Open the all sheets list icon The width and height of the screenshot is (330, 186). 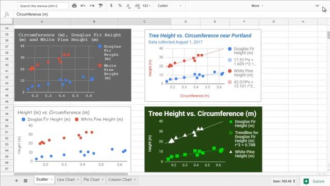(x=25, y=180)
